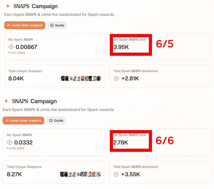Click the SNAPS icon beside +2.81K distributed
Screen dimensions: 214x189
click(116, 78)
